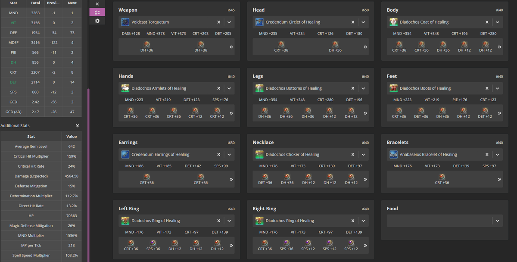Screen dimensions: 517x262
Task: Open the Right Ring item dropdown
Action: click(x=363, y=221)
